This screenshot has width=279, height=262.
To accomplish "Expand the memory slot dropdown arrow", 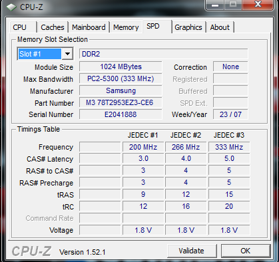I will (67, 54).
